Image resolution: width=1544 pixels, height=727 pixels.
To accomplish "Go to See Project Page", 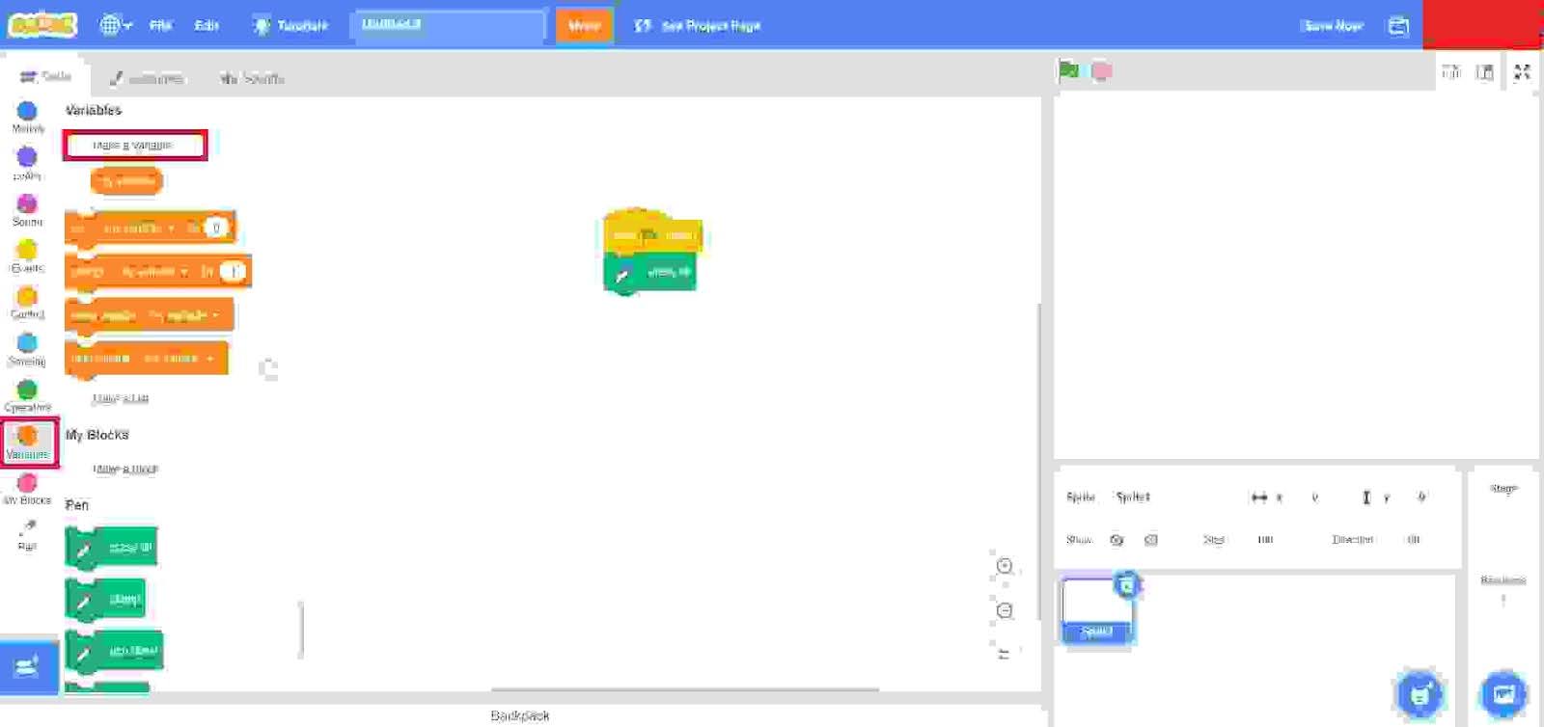I will [697, 25].
